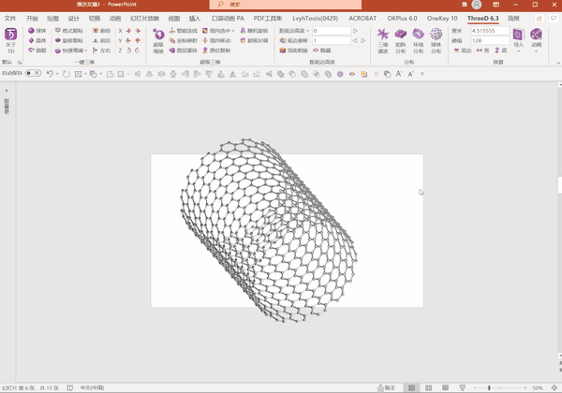Start slideshow view from status bar

coord(463,387)
